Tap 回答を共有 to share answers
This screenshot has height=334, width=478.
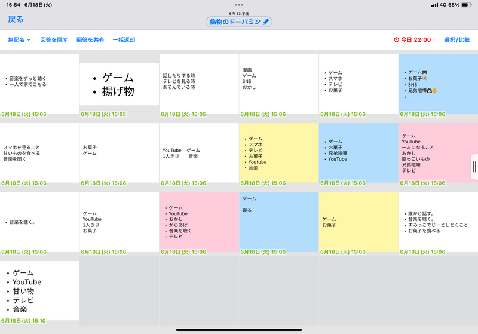(90, 40)
